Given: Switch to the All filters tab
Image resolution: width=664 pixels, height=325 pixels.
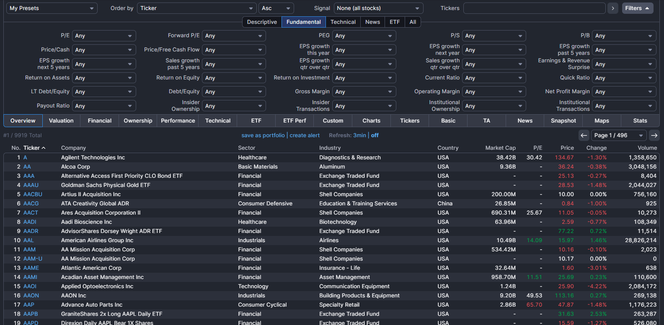Looking at the screenshot, I should pyautogui.click(x=413, y=22).
